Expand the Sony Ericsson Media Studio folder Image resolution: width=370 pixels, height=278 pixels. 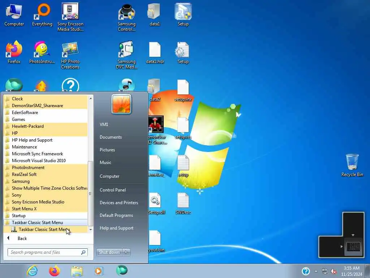[x=46, y=202]
